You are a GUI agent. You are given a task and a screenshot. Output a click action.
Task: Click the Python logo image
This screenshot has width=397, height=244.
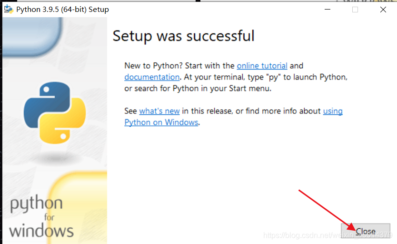click(55, 113)
